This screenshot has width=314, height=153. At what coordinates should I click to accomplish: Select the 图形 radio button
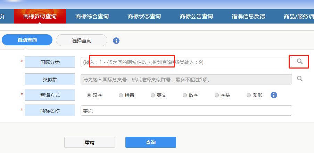coord(249,95)
